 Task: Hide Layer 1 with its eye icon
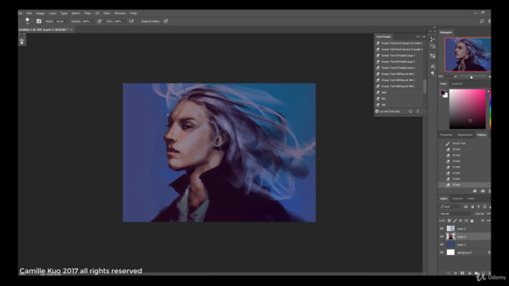coord(441,245)
